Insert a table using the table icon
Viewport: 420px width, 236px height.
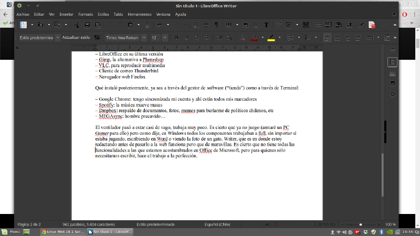coord(228,25)
